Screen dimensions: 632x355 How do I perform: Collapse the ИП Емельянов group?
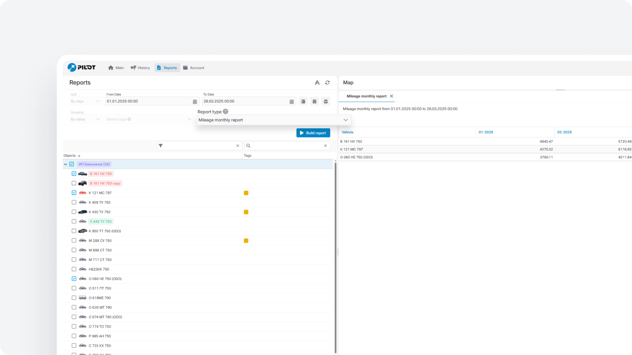(66, 164)
